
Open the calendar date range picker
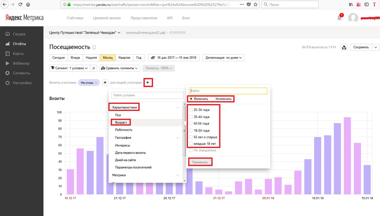(x=174, y=58)
